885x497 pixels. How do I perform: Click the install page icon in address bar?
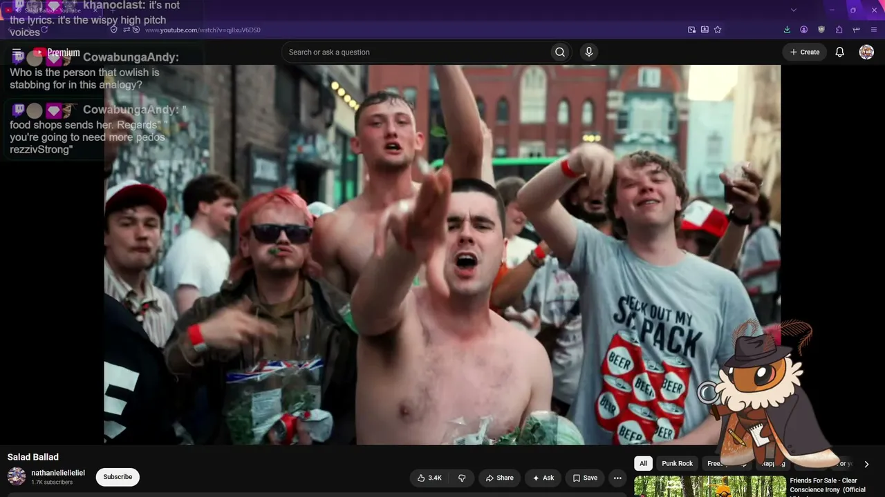coord(705,30)
